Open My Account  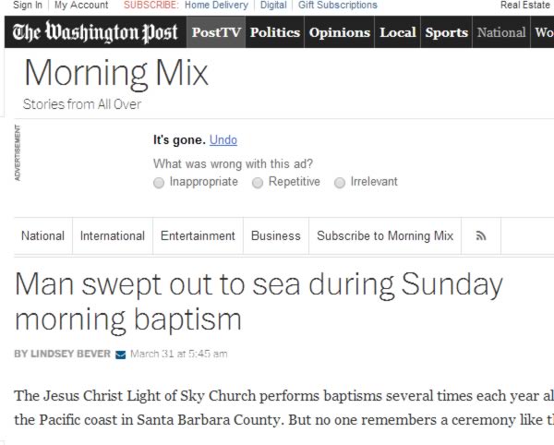tap(81, 5)
